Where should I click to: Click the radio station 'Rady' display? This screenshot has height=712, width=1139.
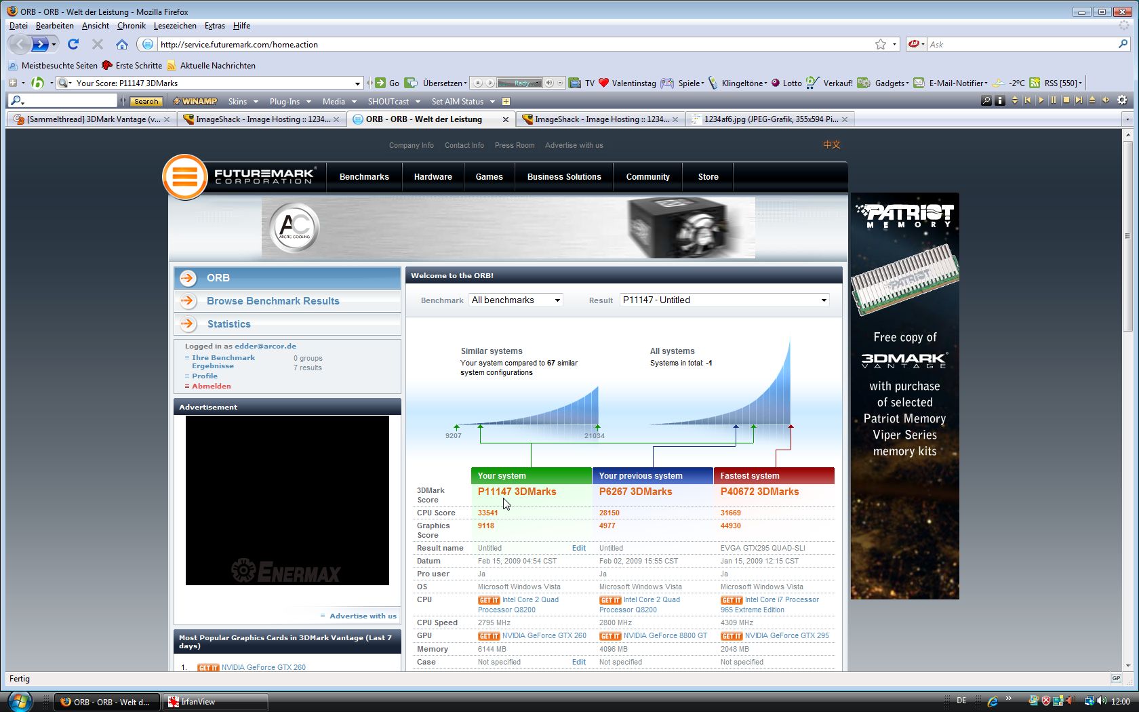(519, 83)
